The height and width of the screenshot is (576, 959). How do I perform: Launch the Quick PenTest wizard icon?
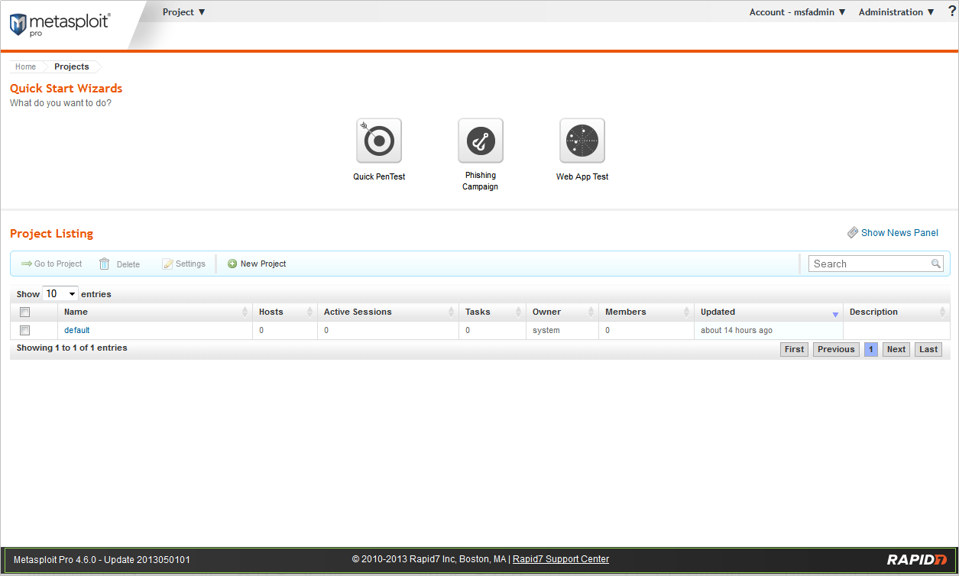click(x=379, y=141)
